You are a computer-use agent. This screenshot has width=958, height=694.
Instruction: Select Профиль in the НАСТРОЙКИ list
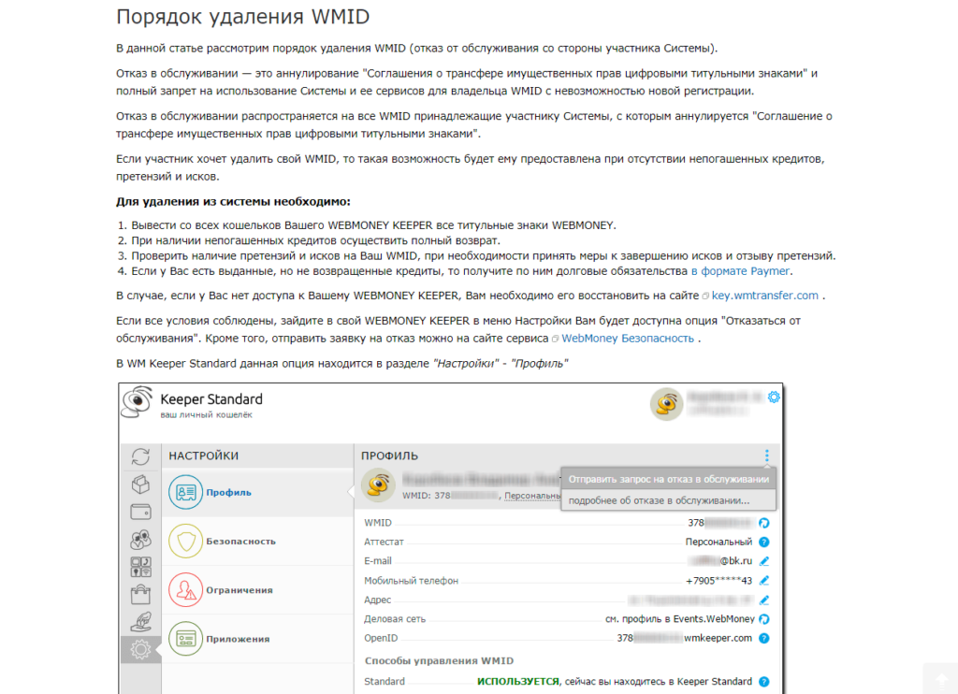click(257, 492)
